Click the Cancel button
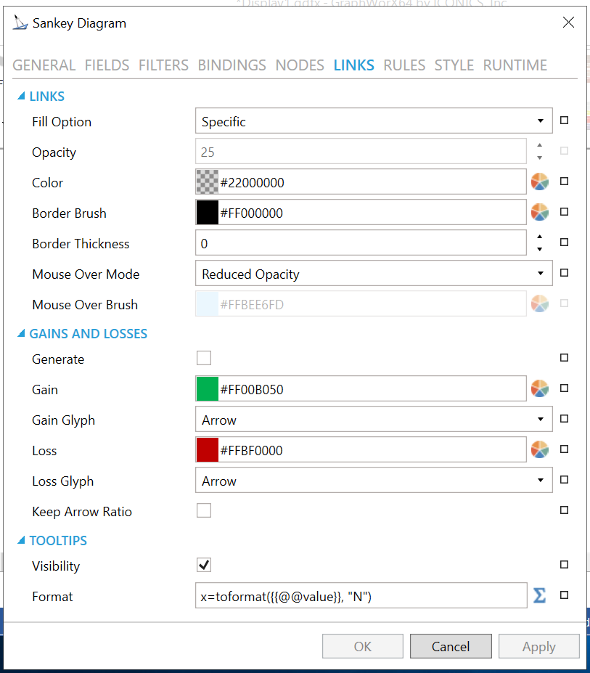Viewport: 590px width, 673px height. point(451,647)
